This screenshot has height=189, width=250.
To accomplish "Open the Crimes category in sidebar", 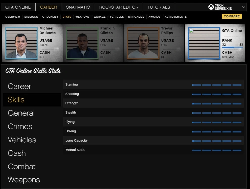I will click(20, 126).
